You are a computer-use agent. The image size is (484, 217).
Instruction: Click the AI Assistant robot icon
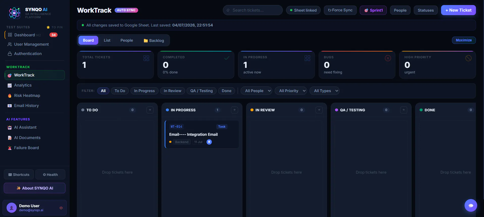click(10, 127)
